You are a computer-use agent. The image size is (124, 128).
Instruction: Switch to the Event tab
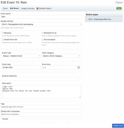(x=5, y=8)
